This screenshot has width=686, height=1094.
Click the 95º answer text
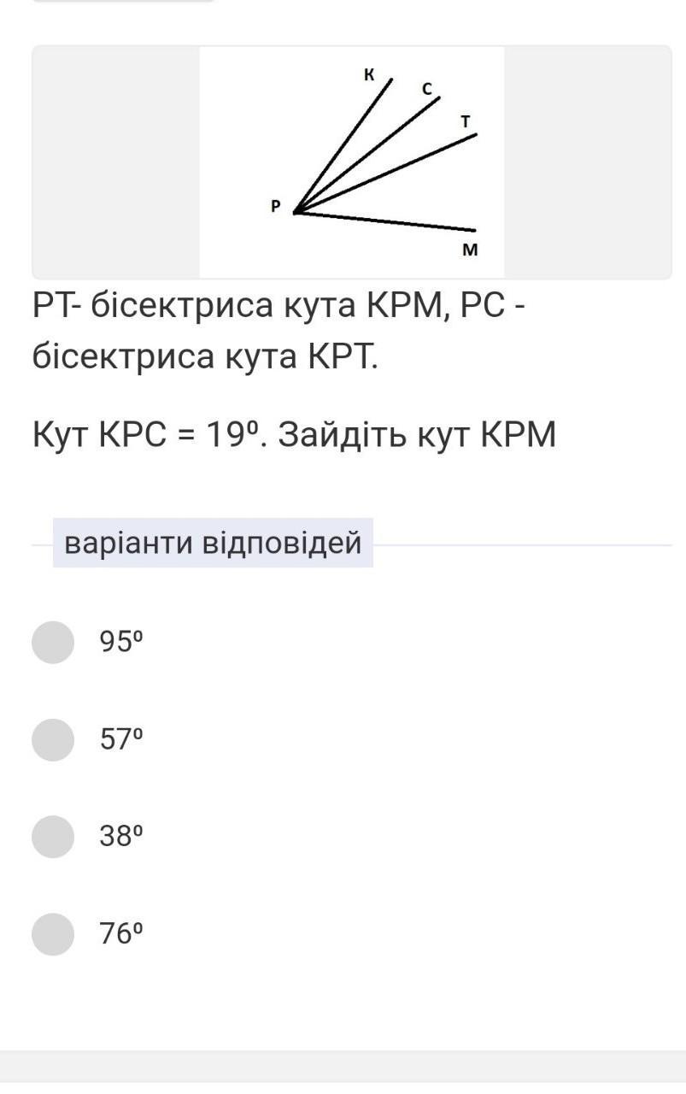[120, 642]
